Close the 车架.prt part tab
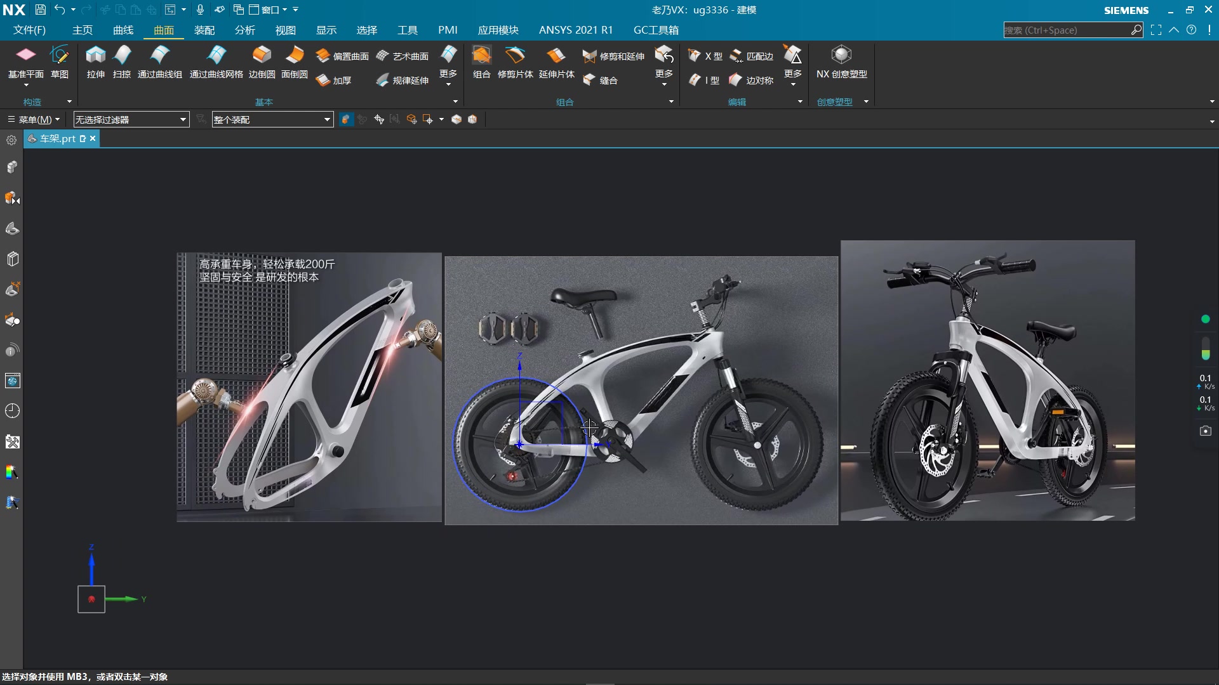Image resolution: width=1219 pixels, height=685 pixels. click(x=93, y=138)
